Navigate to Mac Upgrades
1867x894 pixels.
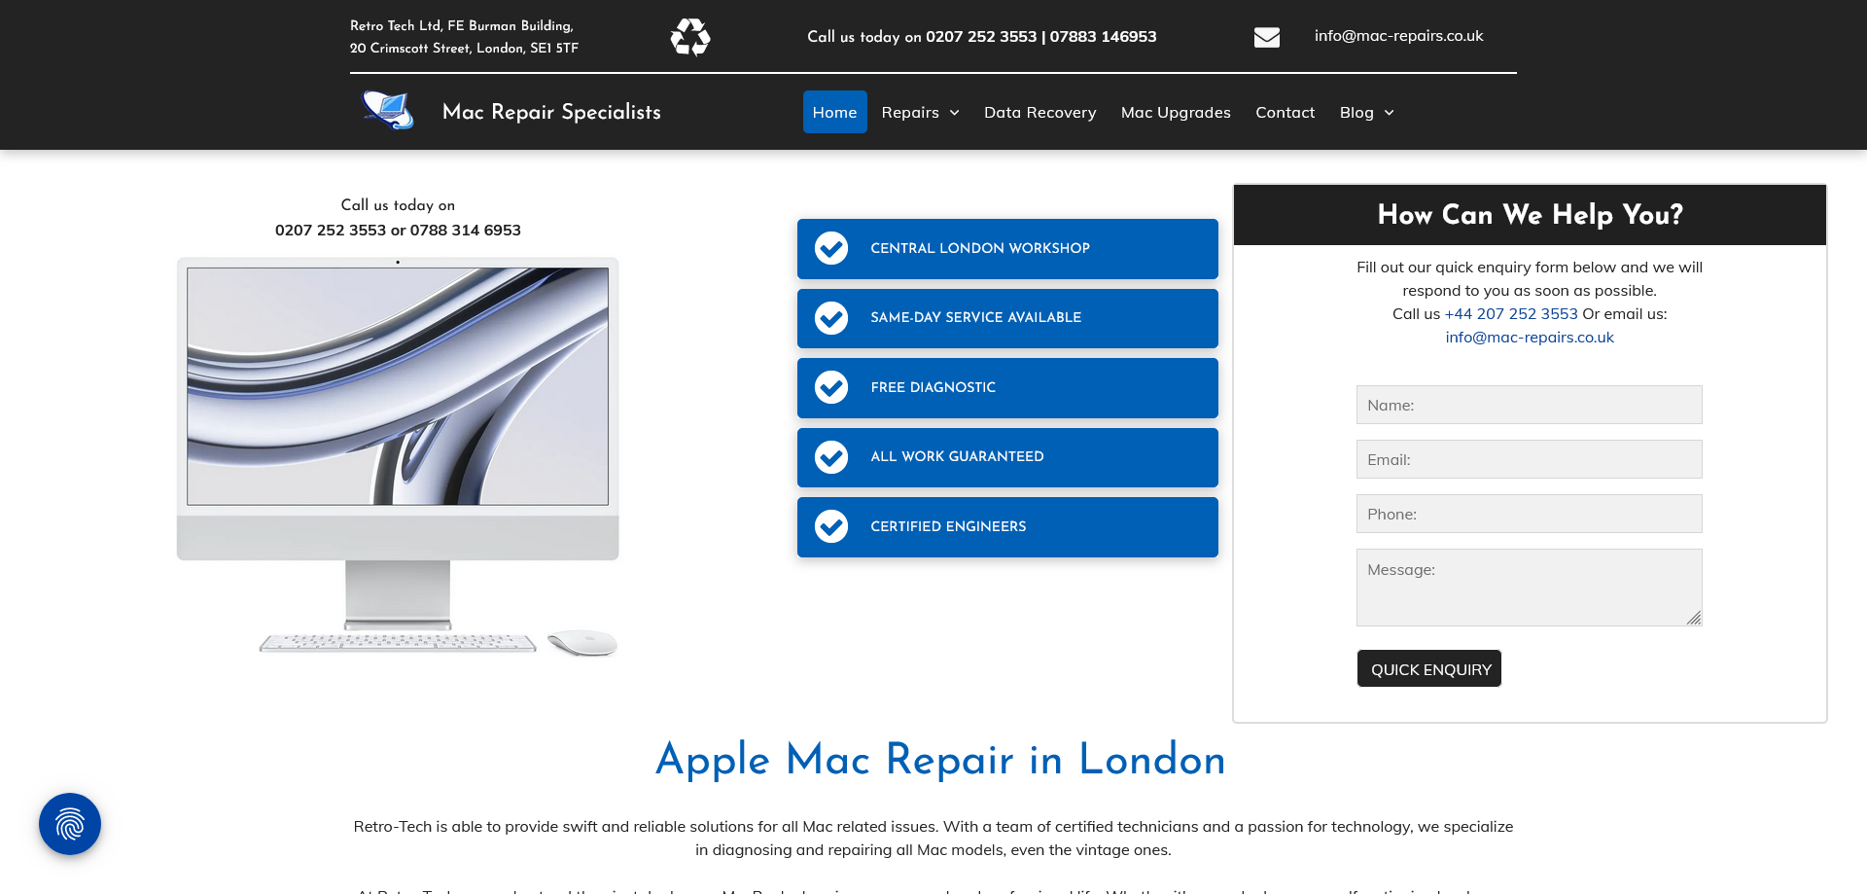tap(1176, 113)
